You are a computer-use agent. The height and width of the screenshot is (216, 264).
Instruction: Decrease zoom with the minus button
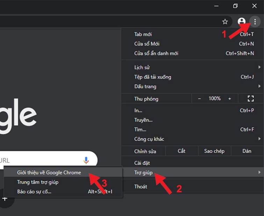click(x=200, y=99)
